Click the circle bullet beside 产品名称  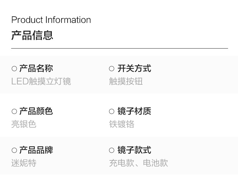(x=14, y=69)
